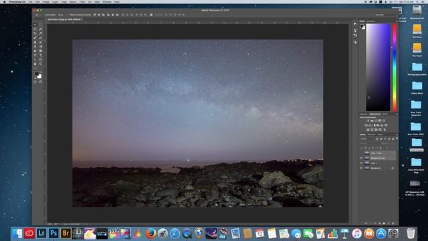Select the Eraser tool
Screen dimensions: 428x241
coord(35,46)
